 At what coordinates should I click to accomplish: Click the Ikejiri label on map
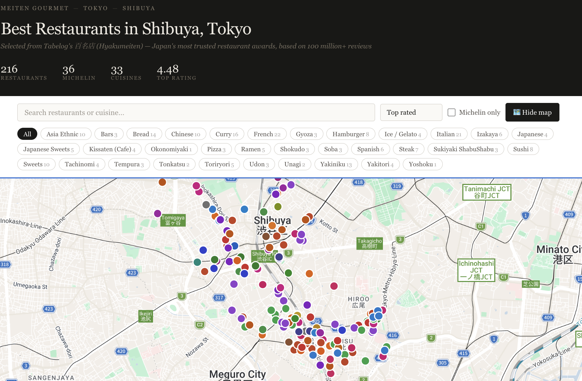145,316
